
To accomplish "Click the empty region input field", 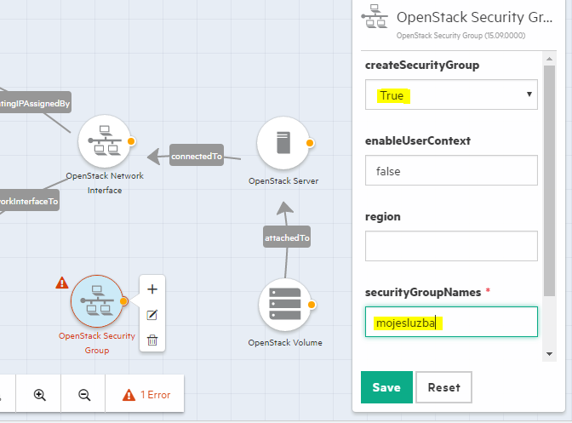I will (451, 246).
